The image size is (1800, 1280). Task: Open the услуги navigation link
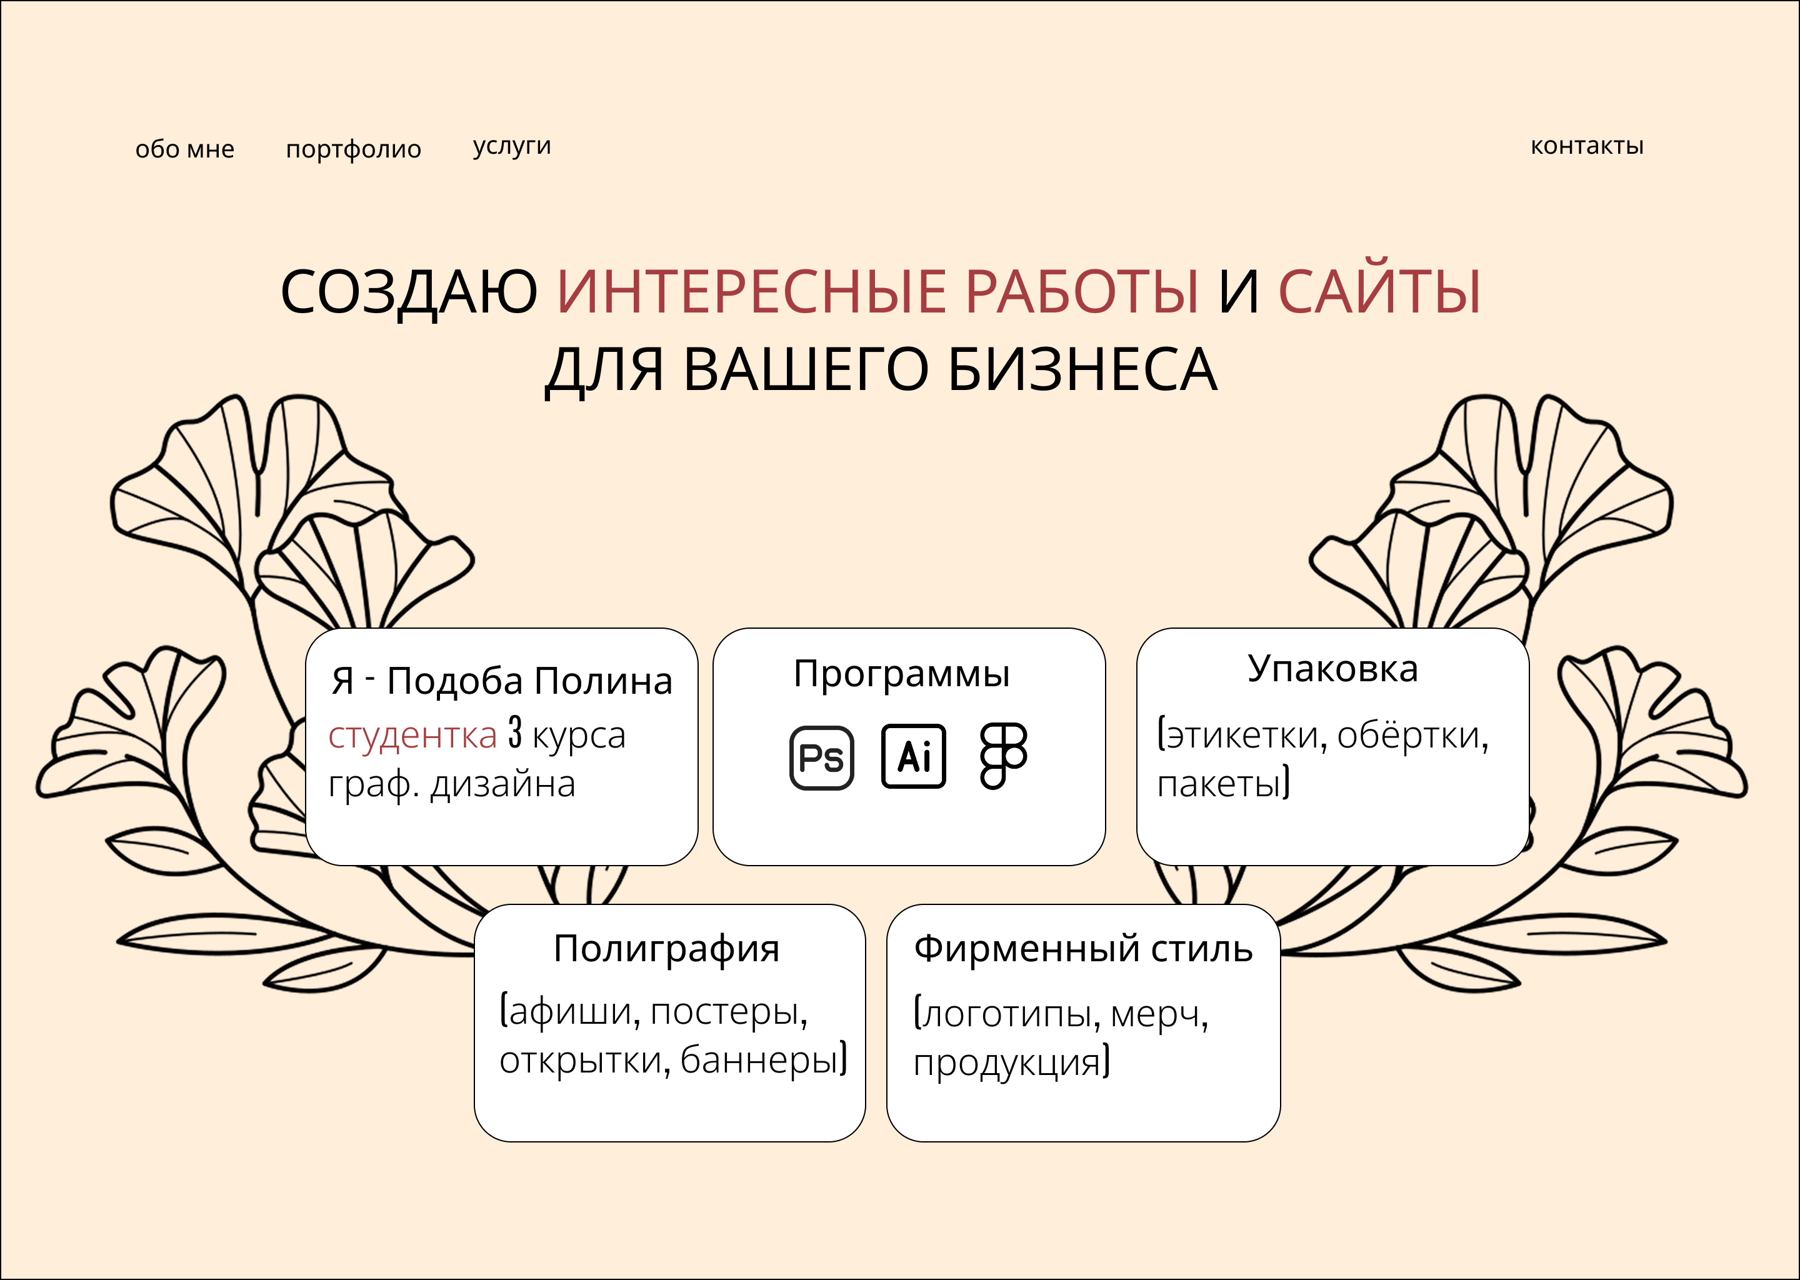pos(512,146)
